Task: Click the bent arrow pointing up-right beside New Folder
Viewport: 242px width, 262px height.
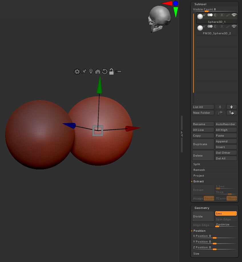Action: click(x=220, y=113)
